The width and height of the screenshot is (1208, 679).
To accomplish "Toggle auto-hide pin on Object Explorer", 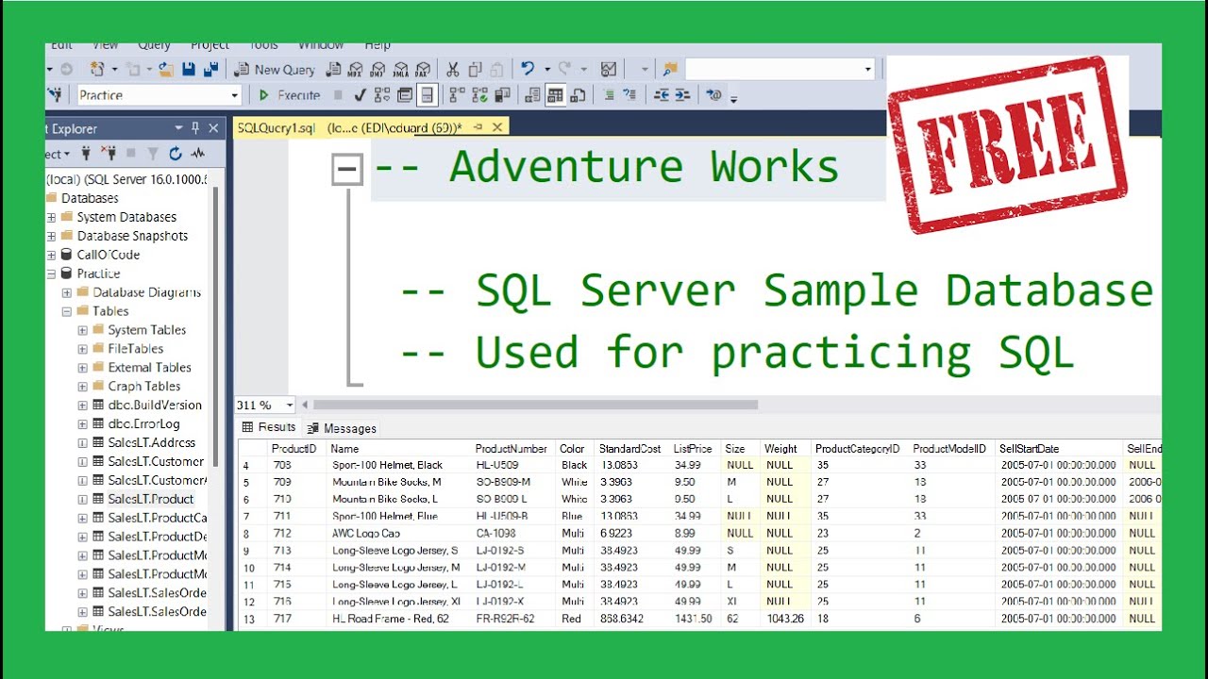I will coord(195,128).
